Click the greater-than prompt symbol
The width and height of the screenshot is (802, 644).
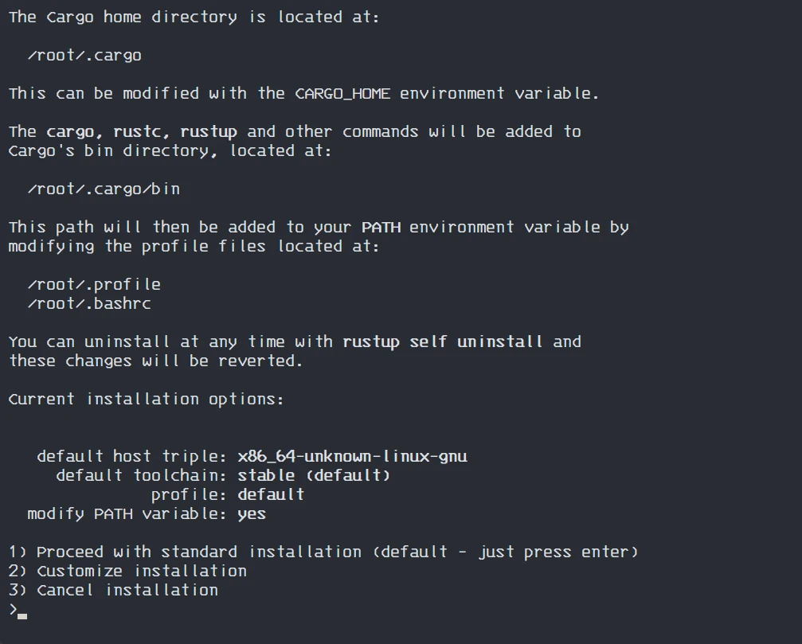pyautogui.click(x=13, y=609)
